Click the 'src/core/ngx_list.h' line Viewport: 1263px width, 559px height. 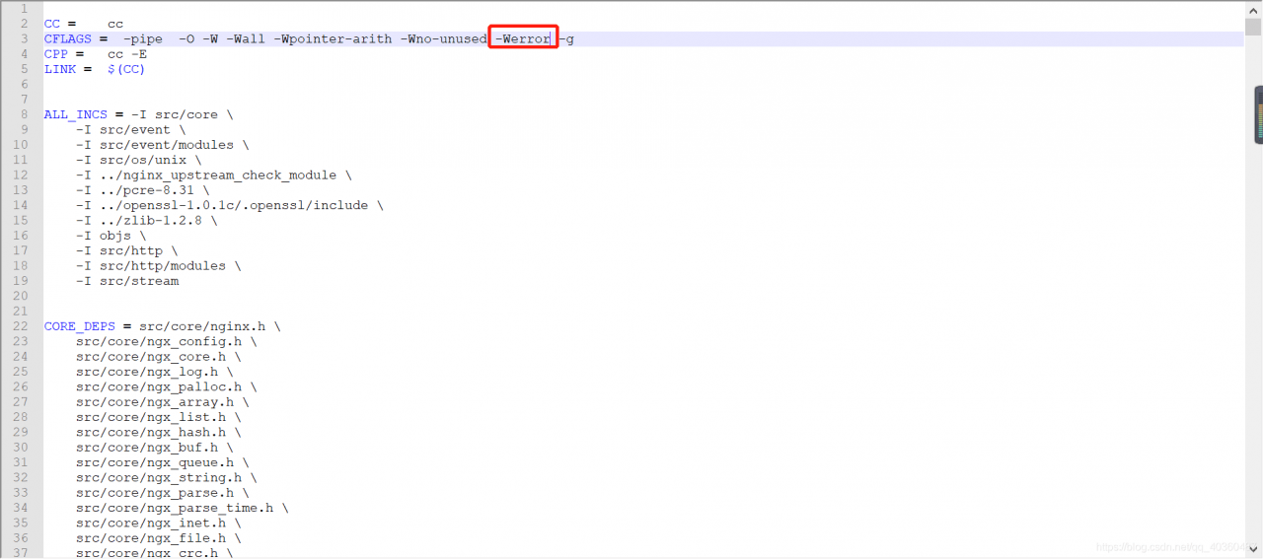[158, 417]
